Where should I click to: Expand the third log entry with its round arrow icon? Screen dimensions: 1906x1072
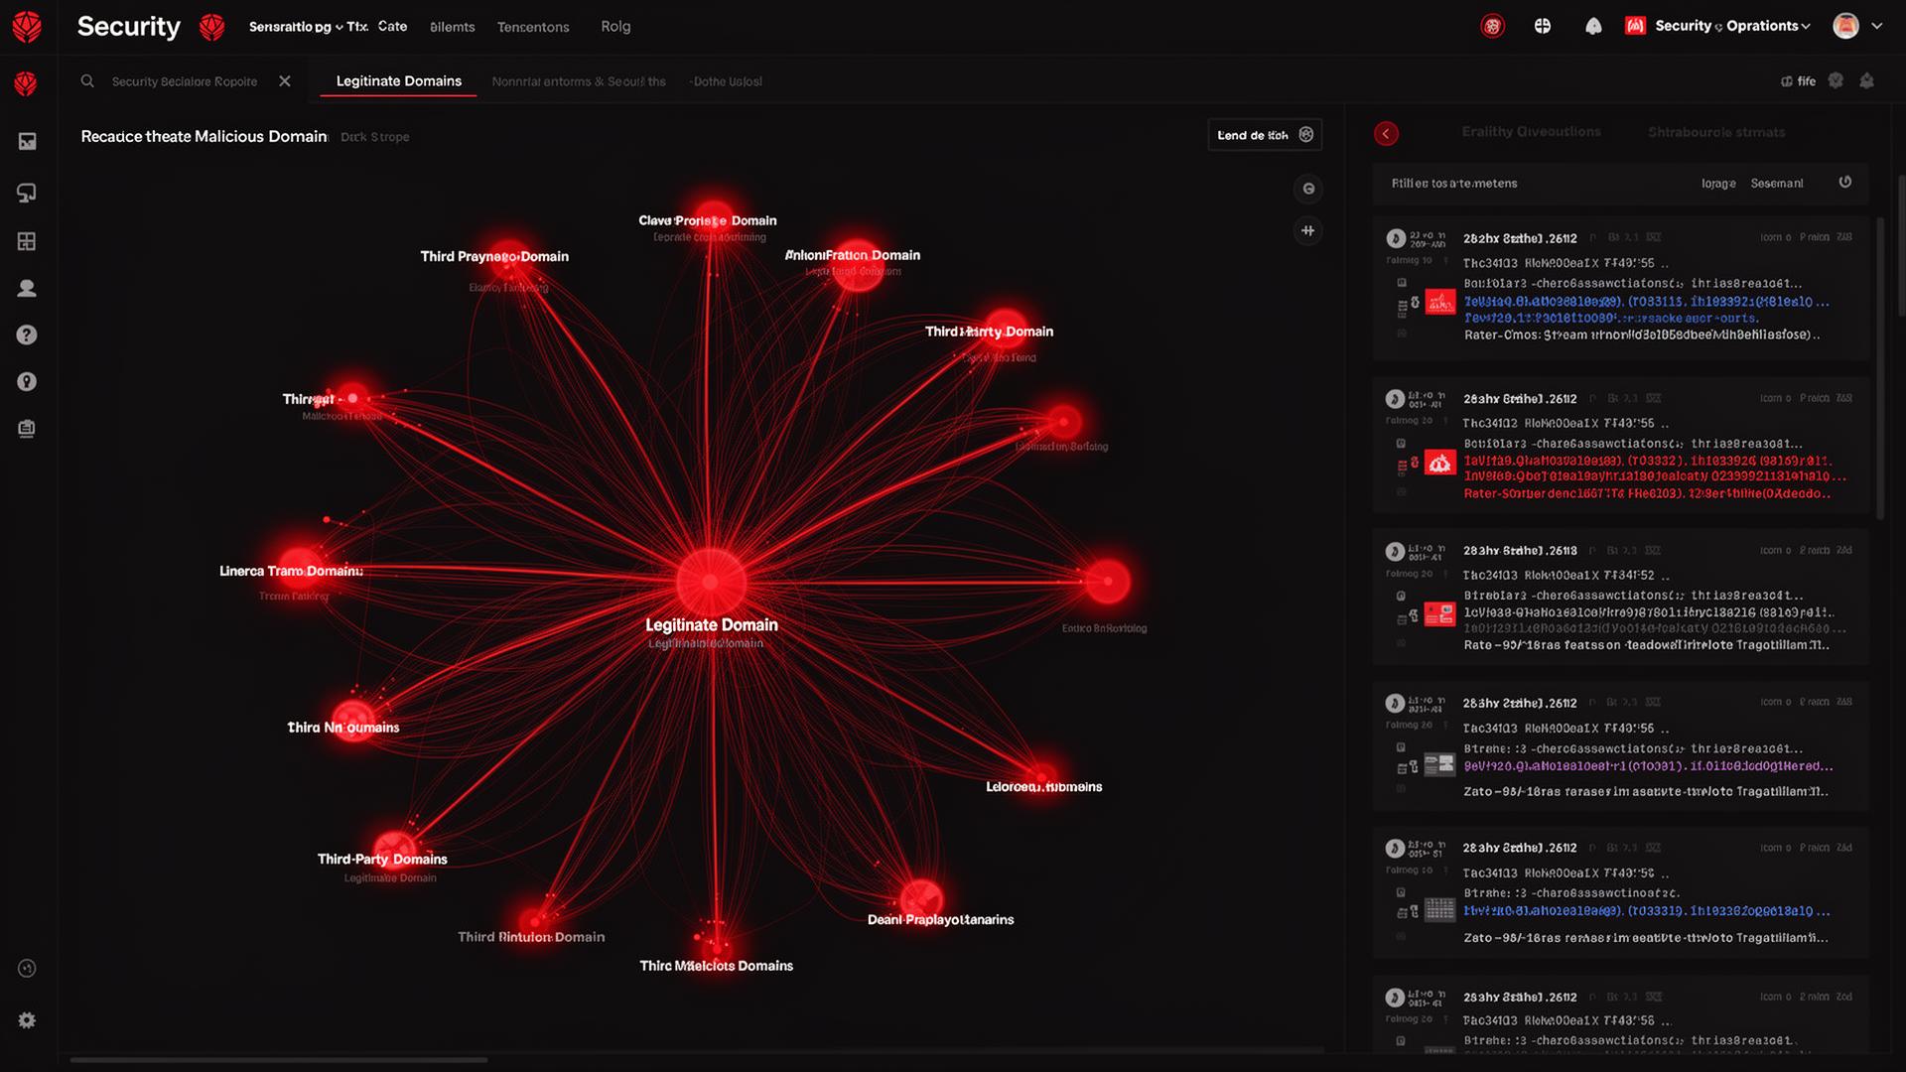click(1396, 551)
